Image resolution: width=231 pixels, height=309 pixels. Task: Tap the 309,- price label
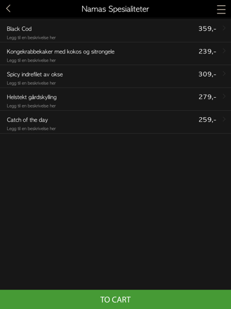[x=207, y=74]
